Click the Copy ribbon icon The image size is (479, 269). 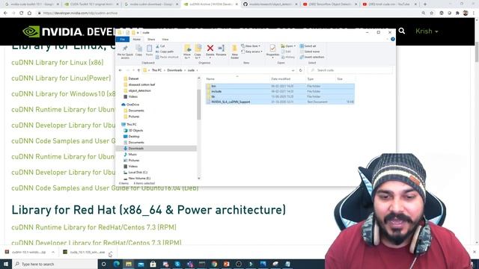coord(138,50)
